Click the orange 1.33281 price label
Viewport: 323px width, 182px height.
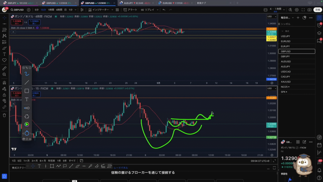[272, 29]
